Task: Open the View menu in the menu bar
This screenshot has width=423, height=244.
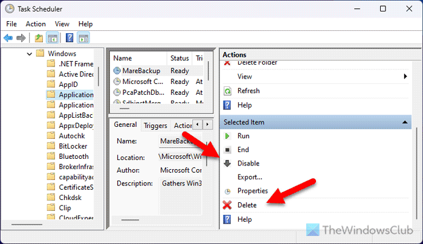Action: tap(62, 24)
